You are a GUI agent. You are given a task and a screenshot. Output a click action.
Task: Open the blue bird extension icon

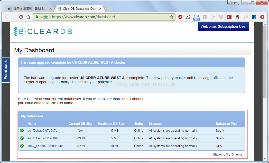[x=254, y=17]
